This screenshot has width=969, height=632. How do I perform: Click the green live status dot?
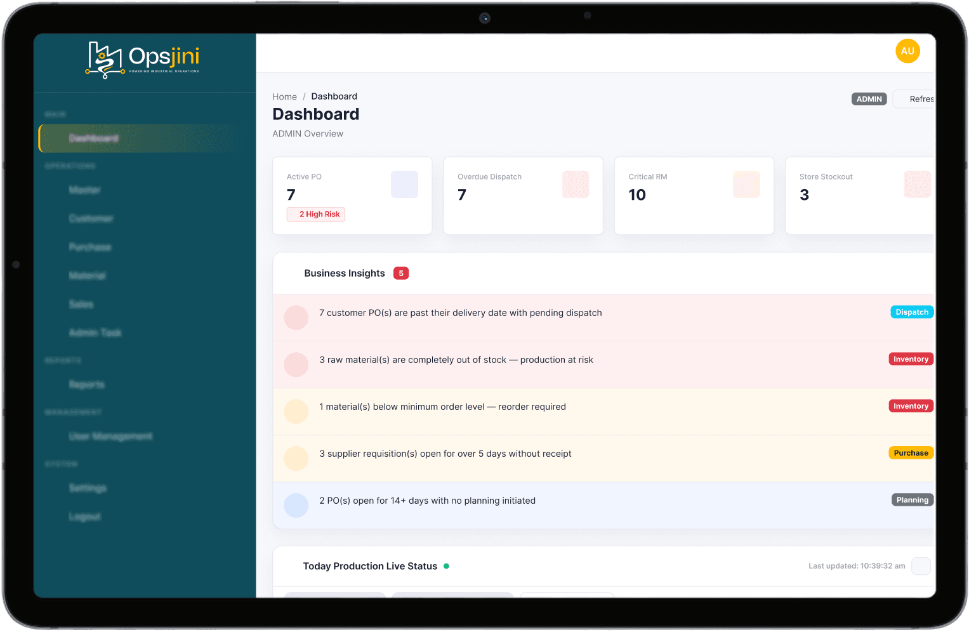click(447, 566)
